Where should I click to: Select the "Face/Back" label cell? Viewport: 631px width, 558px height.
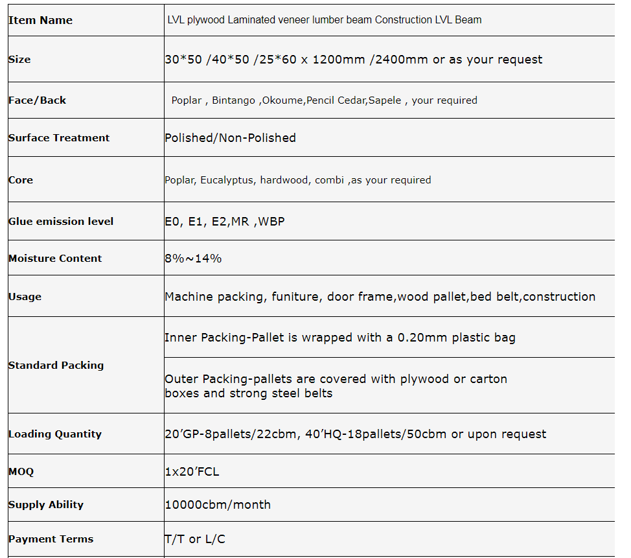click(37, 100)
